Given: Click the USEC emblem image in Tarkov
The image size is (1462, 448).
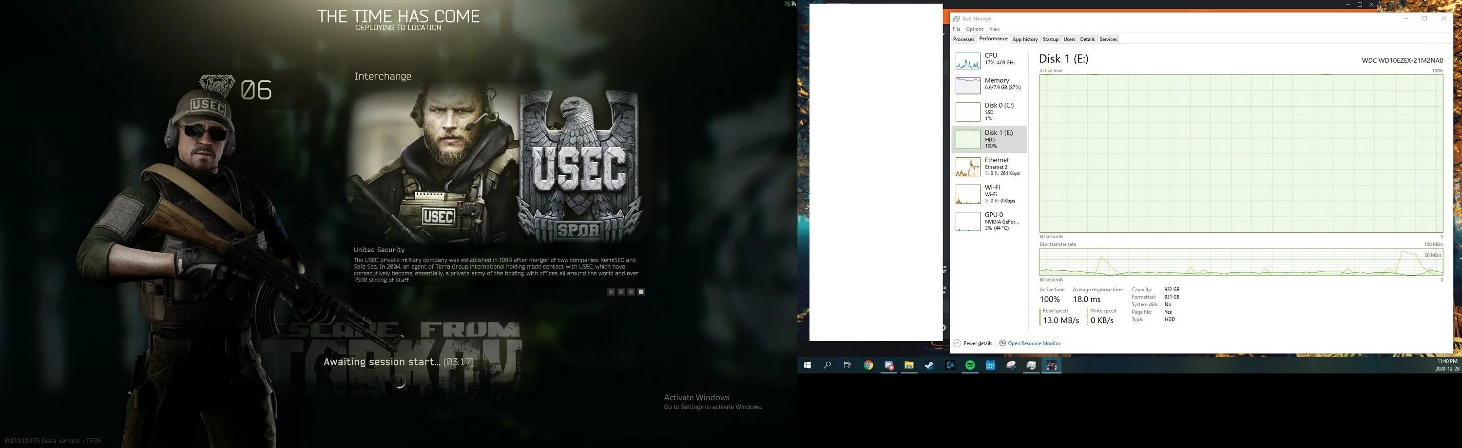Looking at the screenshot, I should [580, 166].
